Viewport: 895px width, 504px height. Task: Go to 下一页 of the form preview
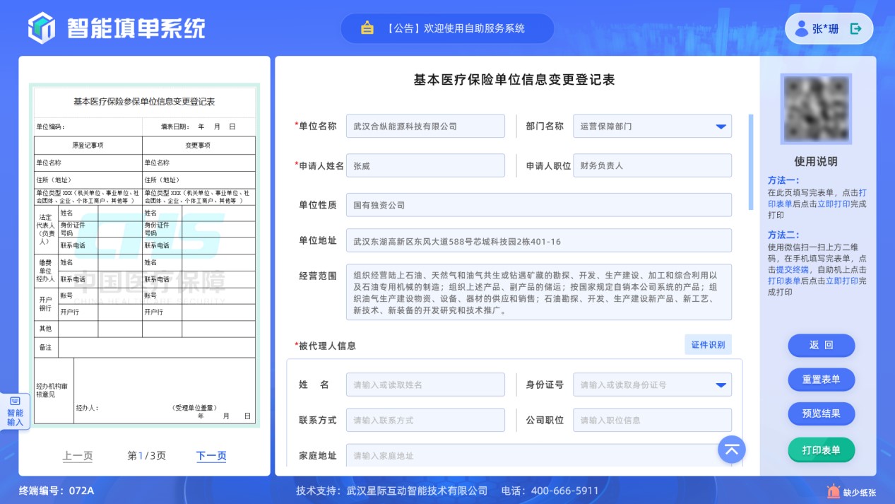tap(211, 456)
